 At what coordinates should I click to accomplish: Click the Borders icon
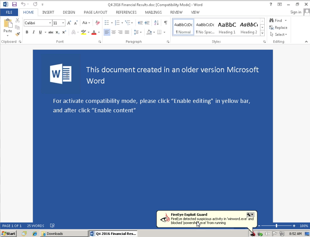159,32
